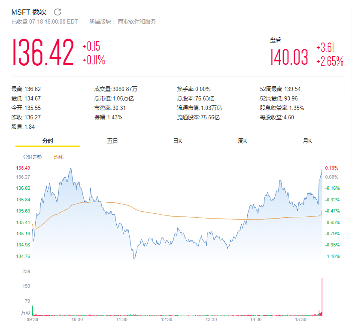Click the +2.65% after-hours percentage
Viewport: 352px width, 325px height.
click(330, 61)
